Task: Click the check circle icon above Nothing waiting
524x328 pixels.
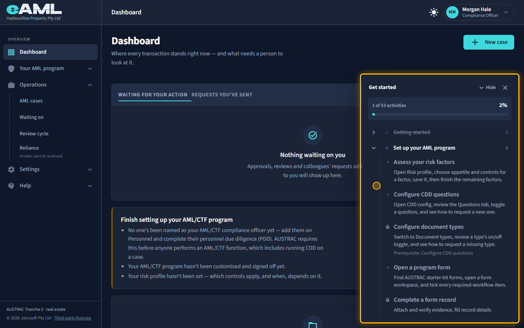Action: [x=313, y=135]
